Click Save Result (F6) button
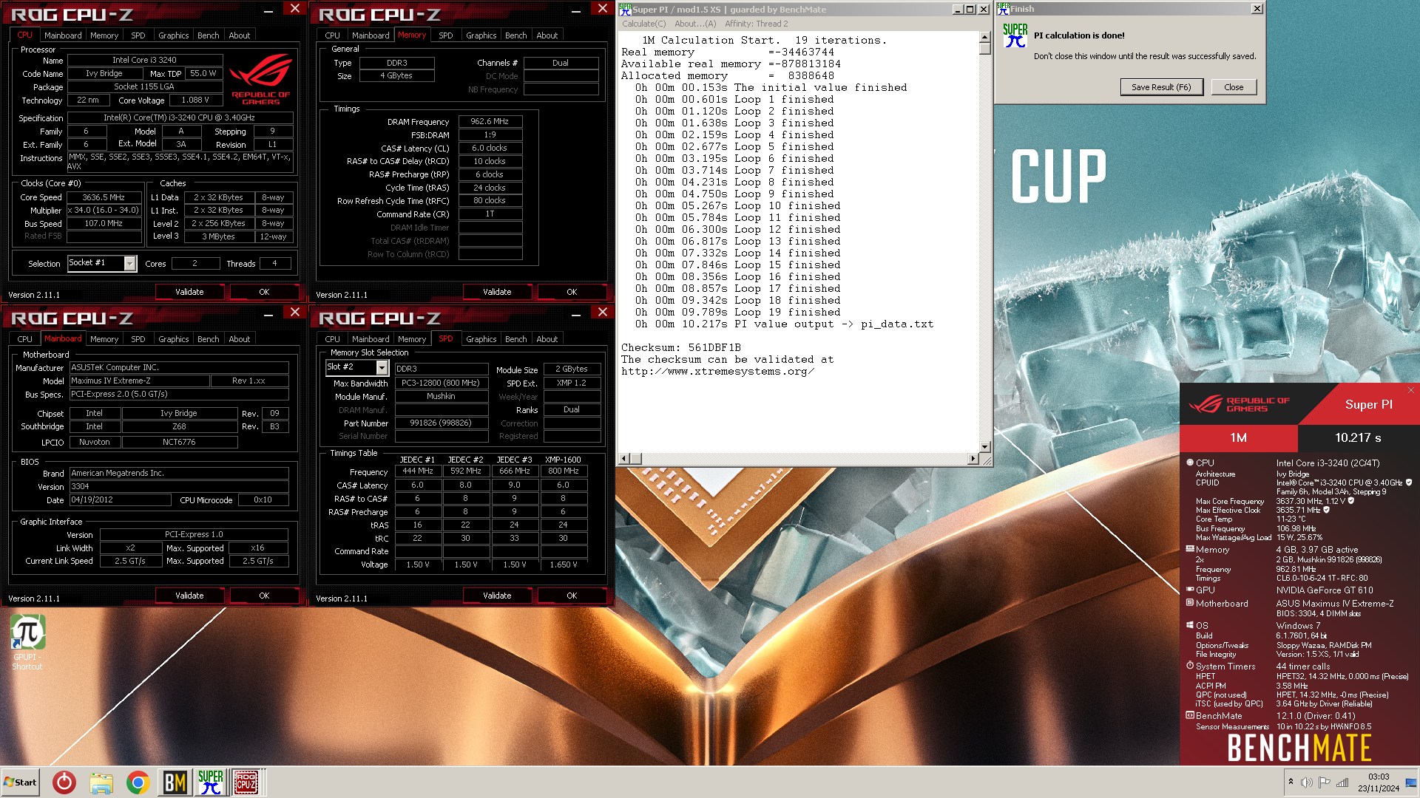1420x798 pixels. 1161,87
